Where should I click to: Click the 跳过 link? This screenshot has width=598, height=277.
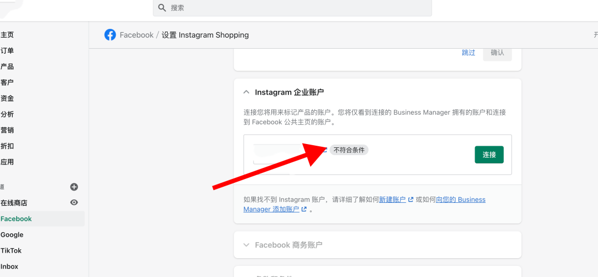(468, 53)
